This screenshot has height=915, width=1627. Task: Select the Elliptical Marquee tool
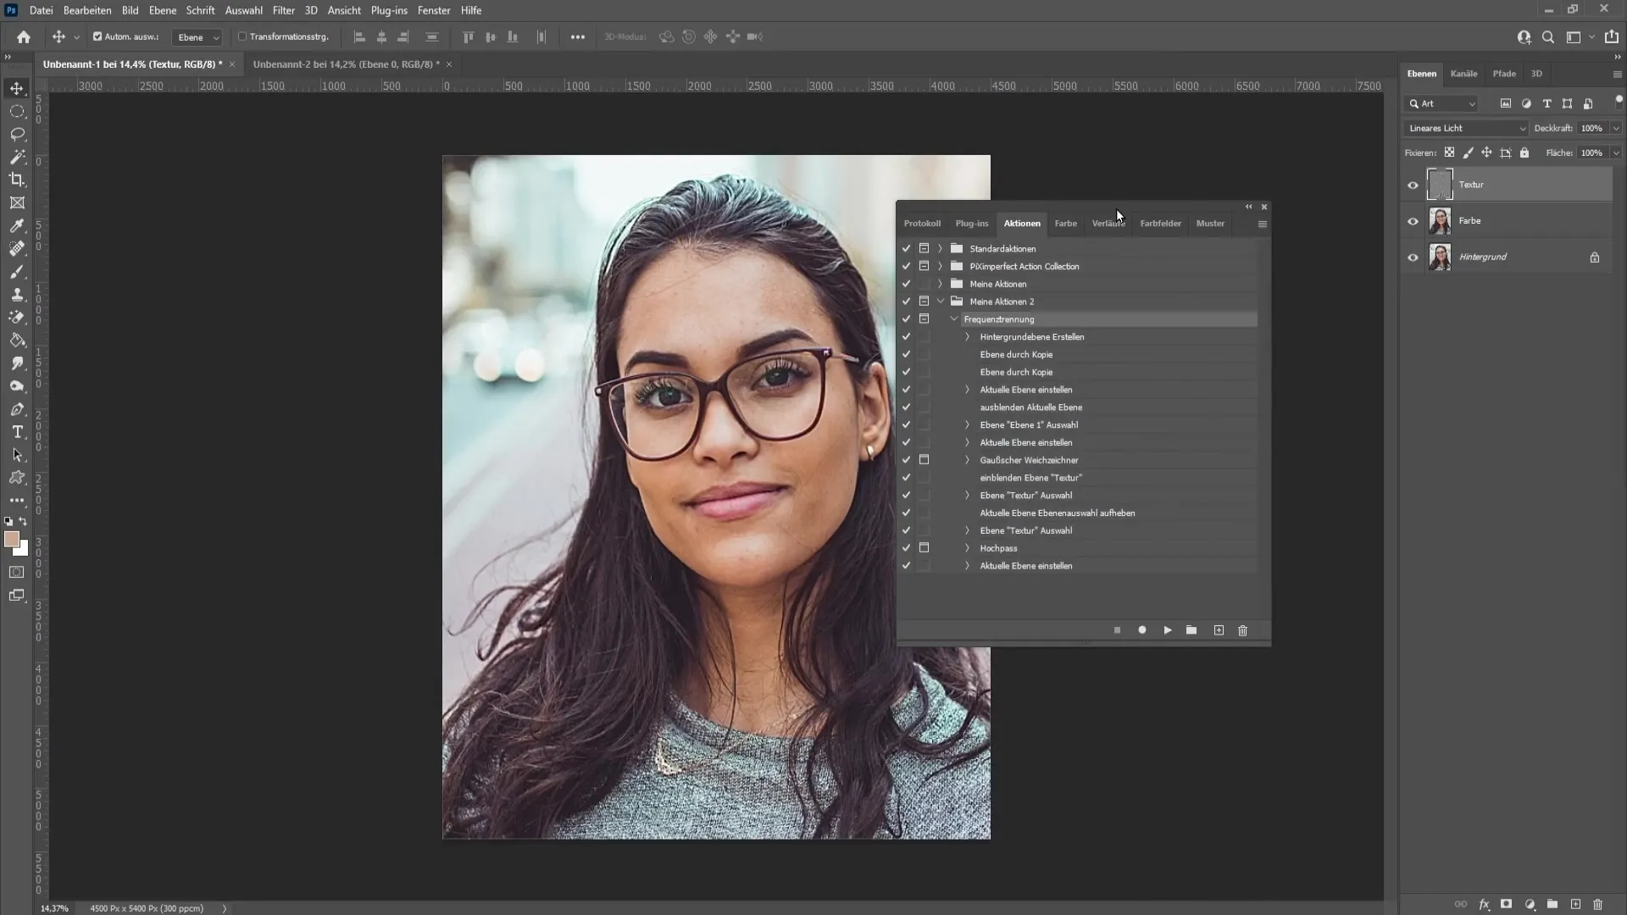pyautogui.click(x=17, y=111)
